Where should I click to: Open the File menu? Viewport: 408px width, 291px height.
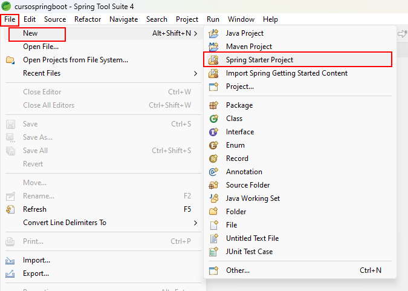pyautogui.click(x=10, y=19)
